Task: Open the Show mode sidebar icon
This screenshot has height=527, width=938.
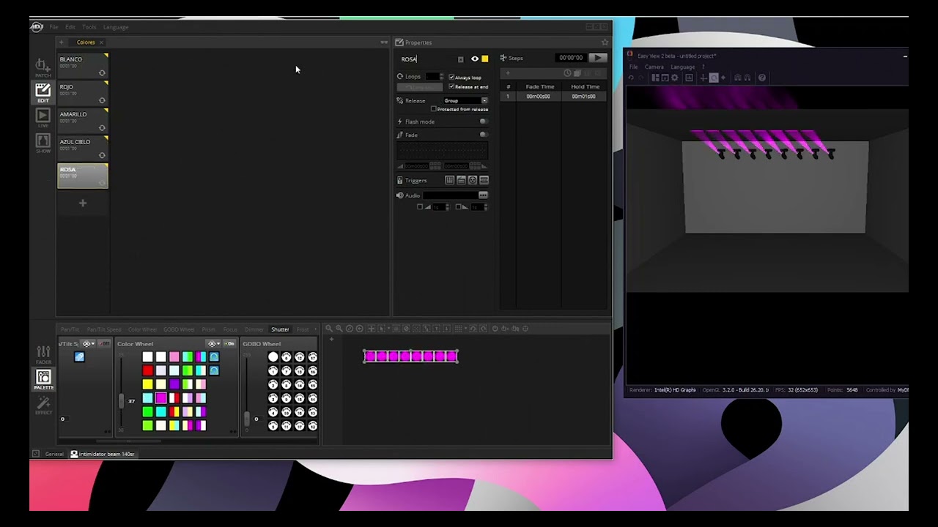Action: (43, 143)
